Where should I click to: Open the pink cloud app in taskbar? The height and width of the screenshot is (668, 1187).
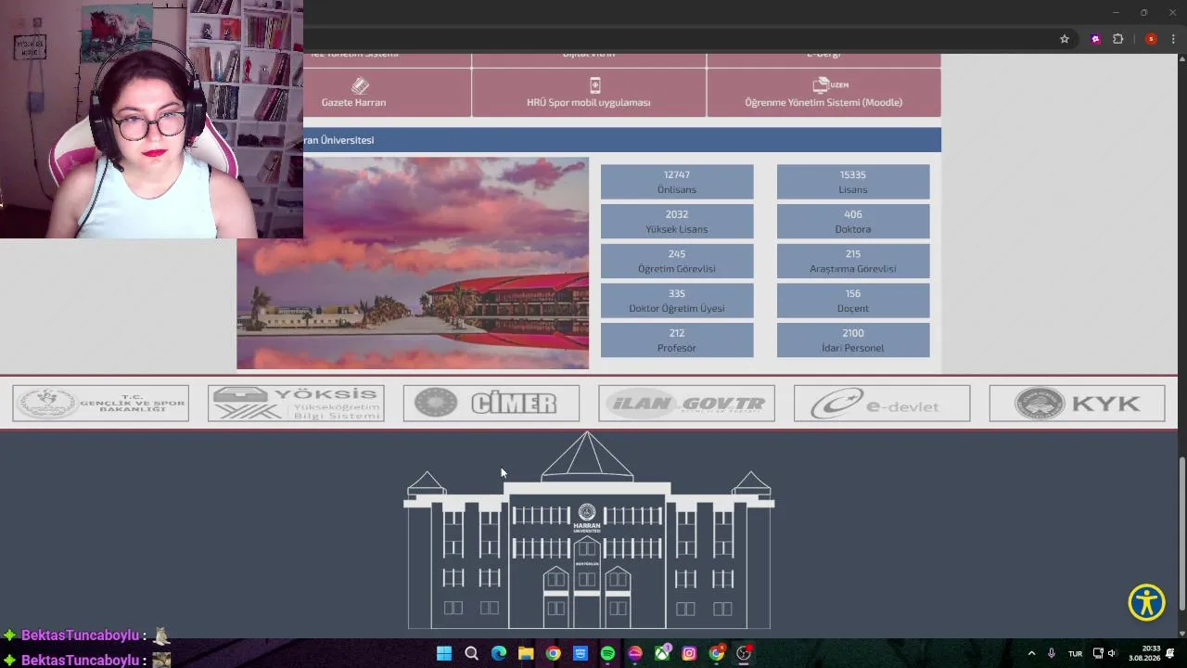click(x=635, y=653)
